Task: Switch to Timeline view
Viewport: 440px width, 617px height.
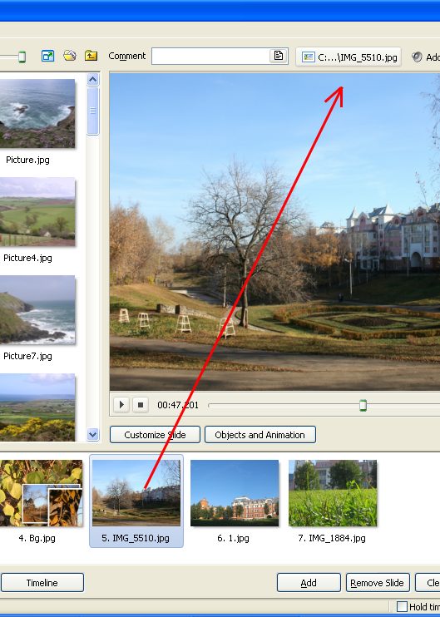Action: [x=42, y=583]
